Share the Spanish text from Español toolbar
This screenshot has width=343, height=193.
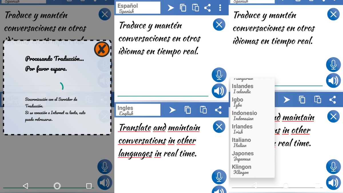[208, 8]
